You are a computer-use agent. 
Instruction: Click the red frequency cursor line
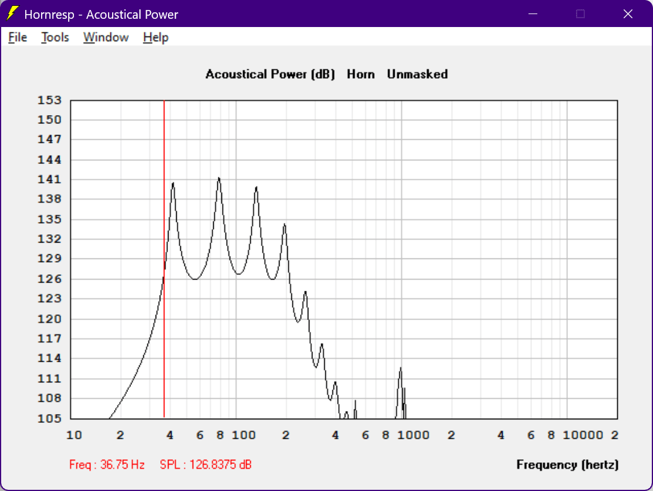click(164, 258)
